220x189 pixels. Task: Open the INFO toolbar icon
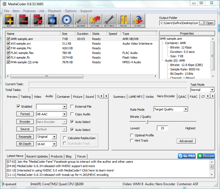coord(52,21)
